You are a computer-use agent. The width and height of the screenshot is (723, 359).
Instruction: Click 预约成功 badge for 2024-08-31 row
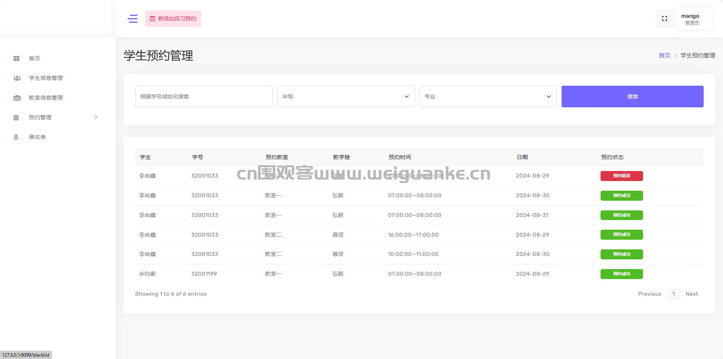(621, 215)
